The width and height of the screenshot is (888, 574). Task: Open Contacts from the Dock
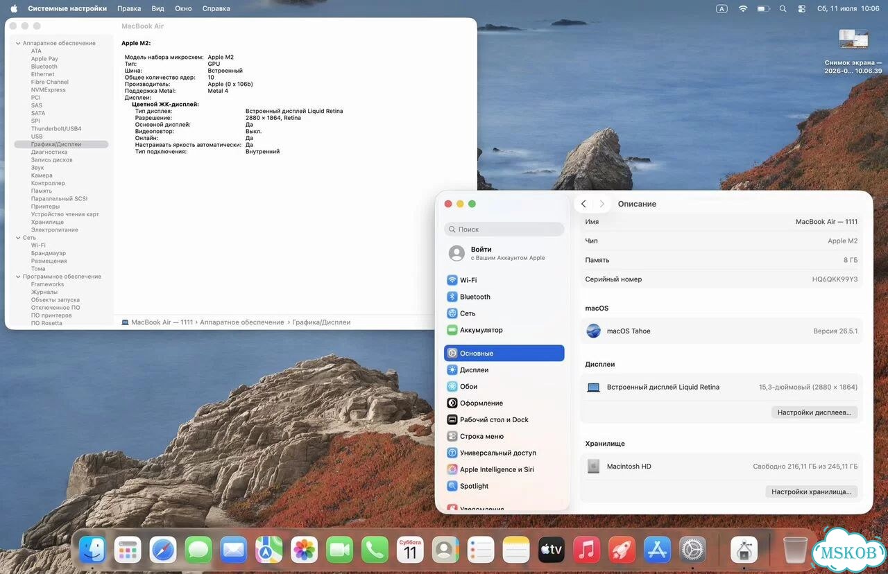[445, 550]
